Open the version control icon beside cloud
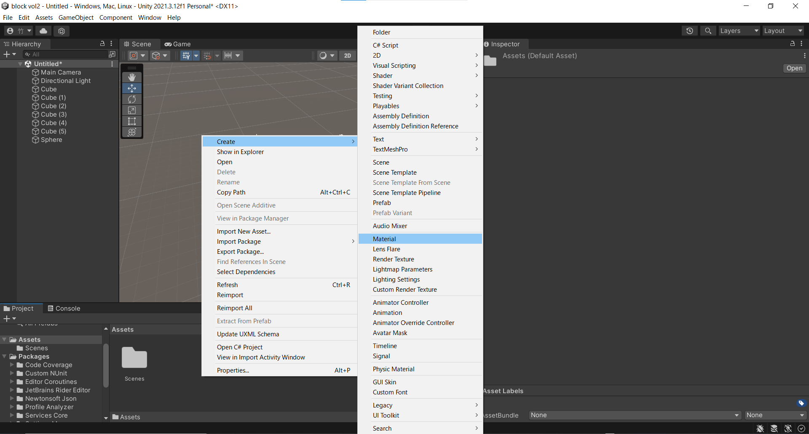This screenshot has height=434, width=809. [62, 31]
